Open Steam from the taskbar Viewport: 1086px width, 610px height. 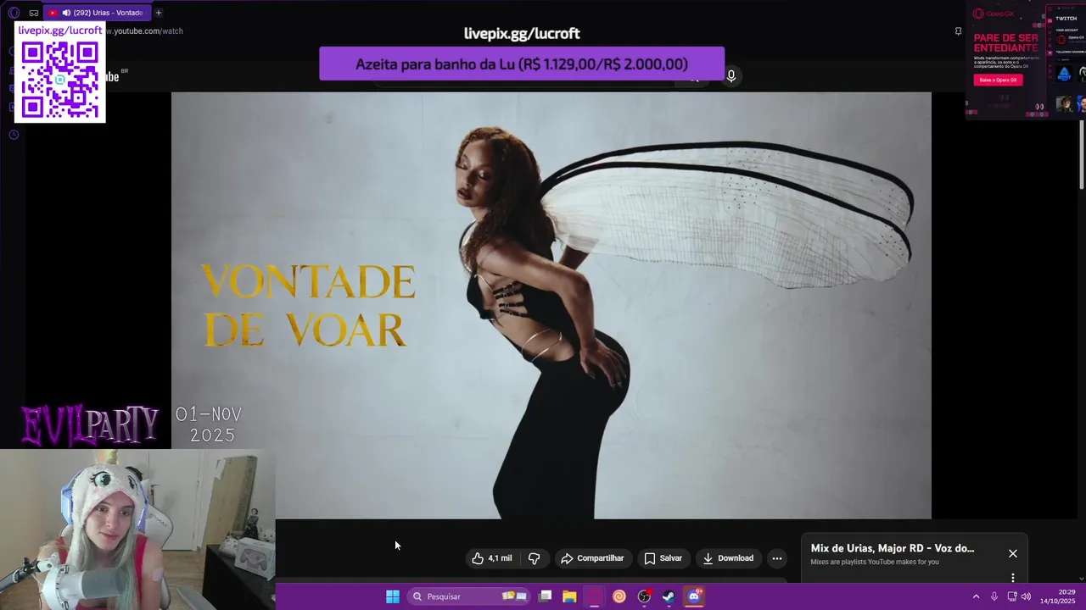pos(669,596)
